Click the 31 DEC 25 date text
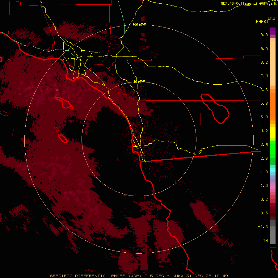Image resolution: width=278 pixels, height=278 pixels. 199,276
